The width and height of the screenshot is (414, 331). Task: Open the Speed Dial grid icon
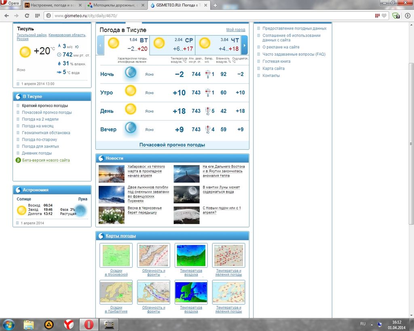coord(37,16)
